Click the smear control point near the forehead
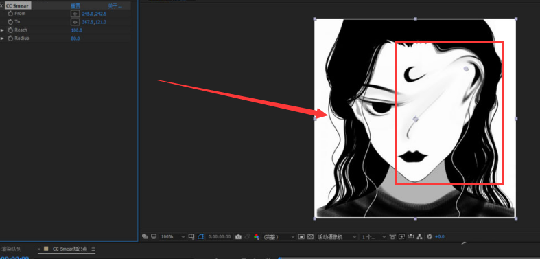540x259 pixels. pos(466,69)
